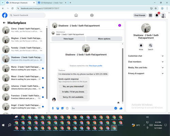This screenshot has width=170, height=136.
Task: Click the Mute bell icon in chat details
Action: pos(141,46)
